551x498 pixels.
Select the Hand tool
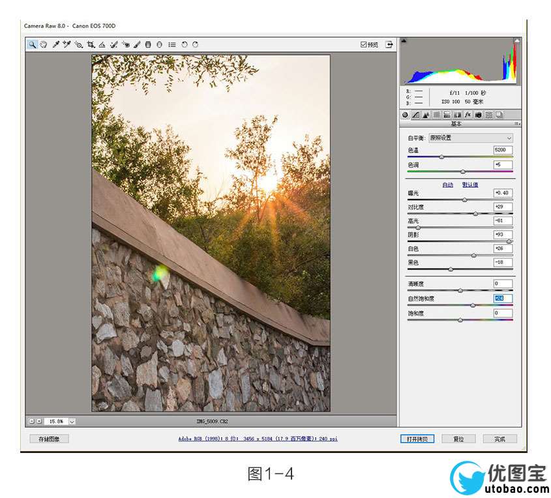coord(43,45)
